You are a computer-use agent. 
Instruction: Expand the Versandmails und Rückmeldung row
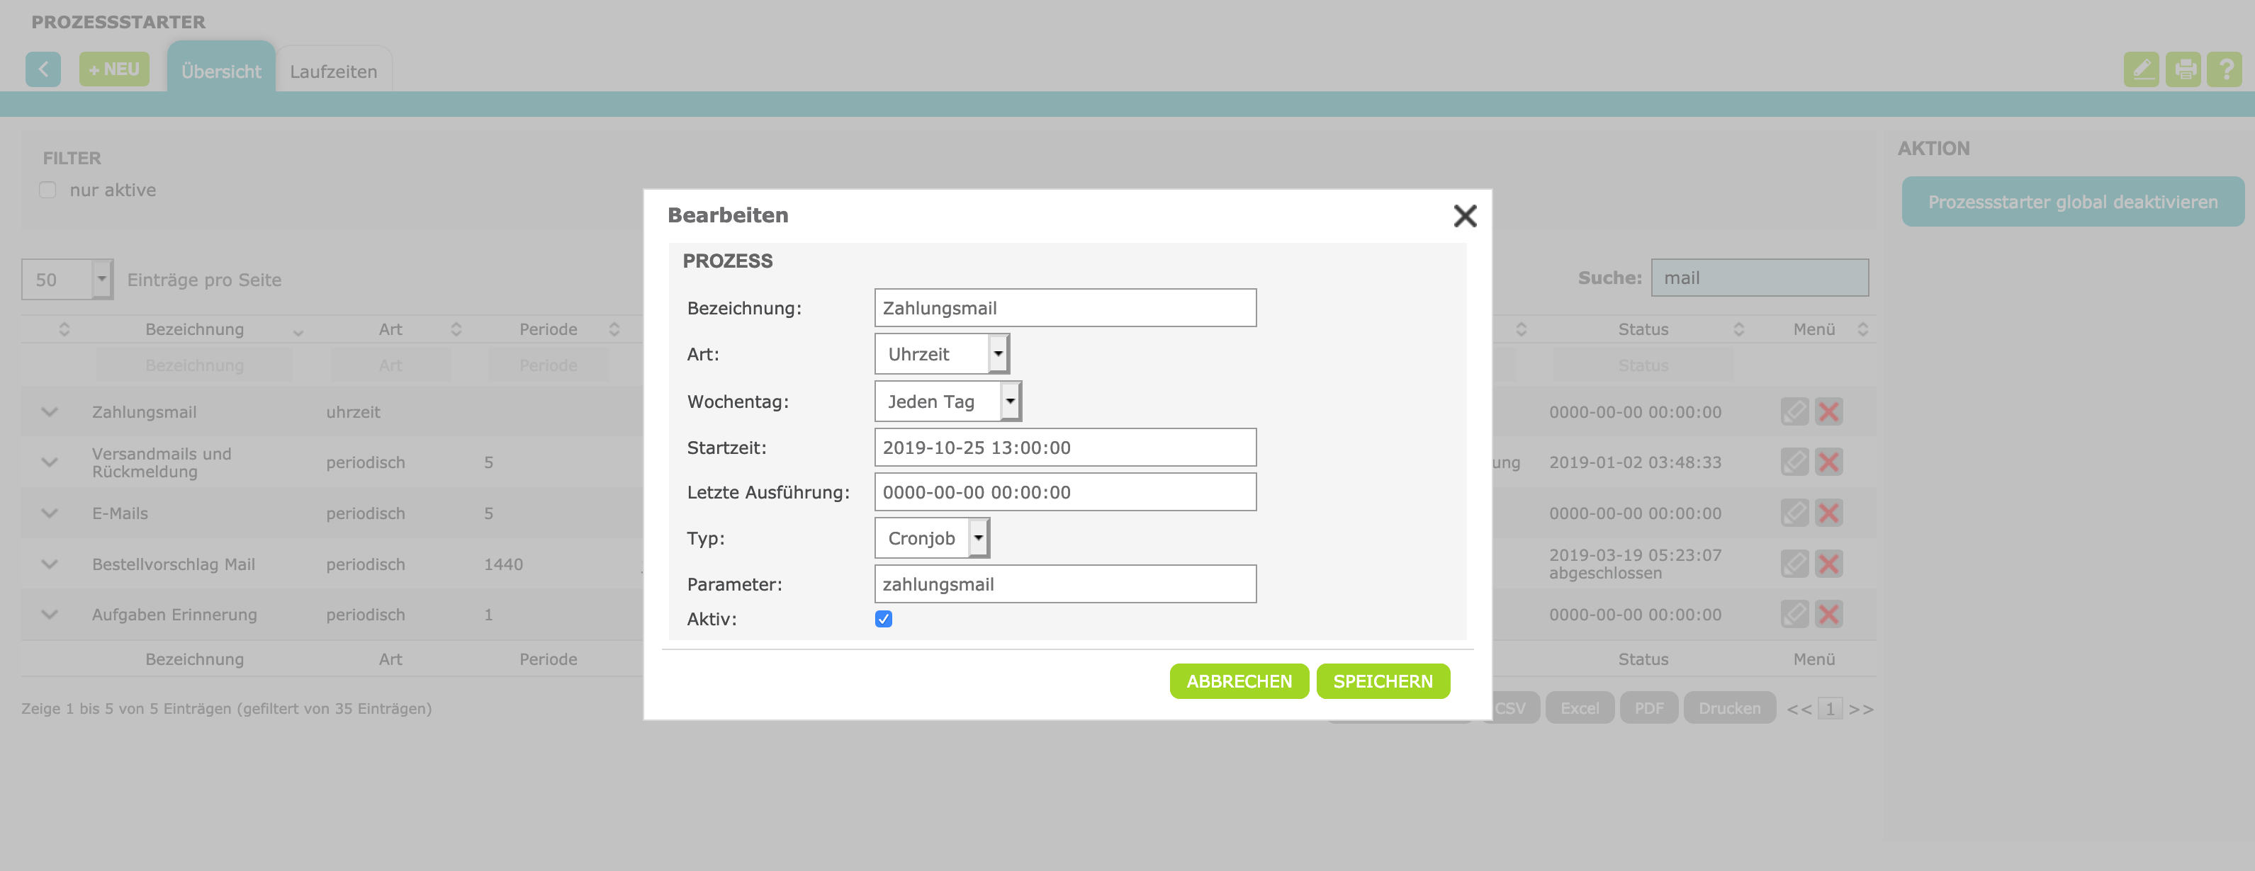tap(49, 462)
